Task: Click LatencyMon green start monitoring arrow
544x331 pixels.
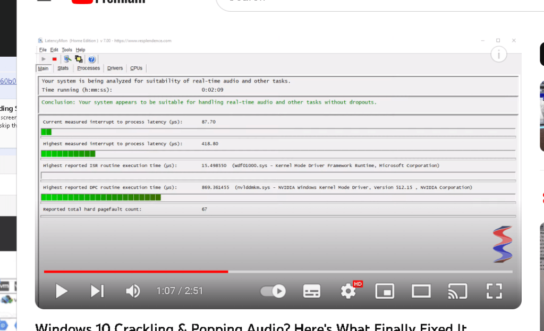Action: click(x=44, y=59)
